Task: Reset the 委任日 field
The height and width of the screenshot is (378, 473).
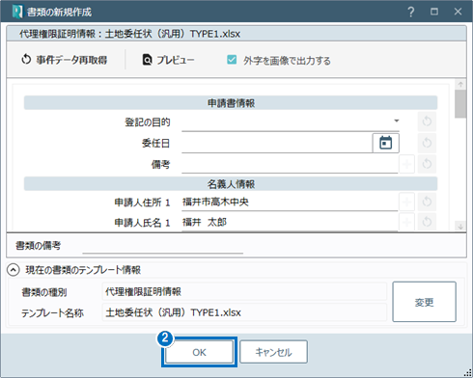Action: click(427, 143)
